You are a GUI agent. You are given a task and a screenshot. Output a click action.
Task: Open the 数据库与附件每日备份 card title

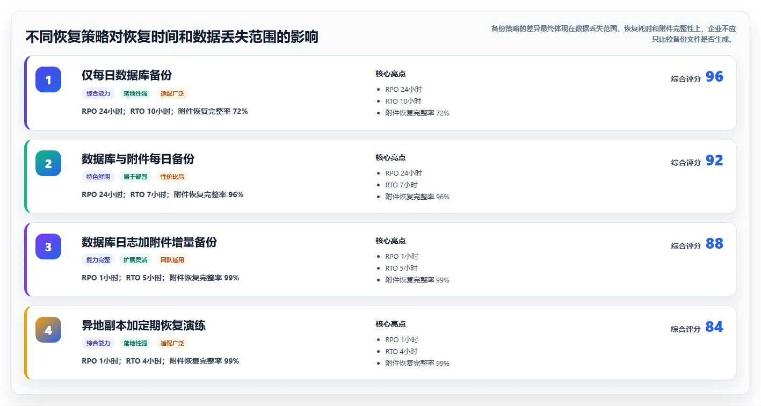(138, 159)
